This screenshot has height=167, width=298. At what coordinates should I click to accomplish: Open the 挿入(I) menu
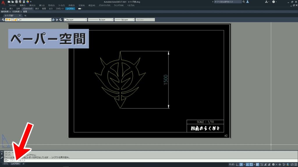pyautogui.click(x=42, y=6)
